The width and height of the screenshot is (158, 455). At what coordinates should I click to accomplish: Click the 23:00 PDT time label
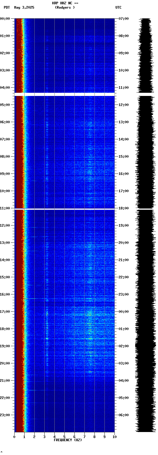pos(5,415)
